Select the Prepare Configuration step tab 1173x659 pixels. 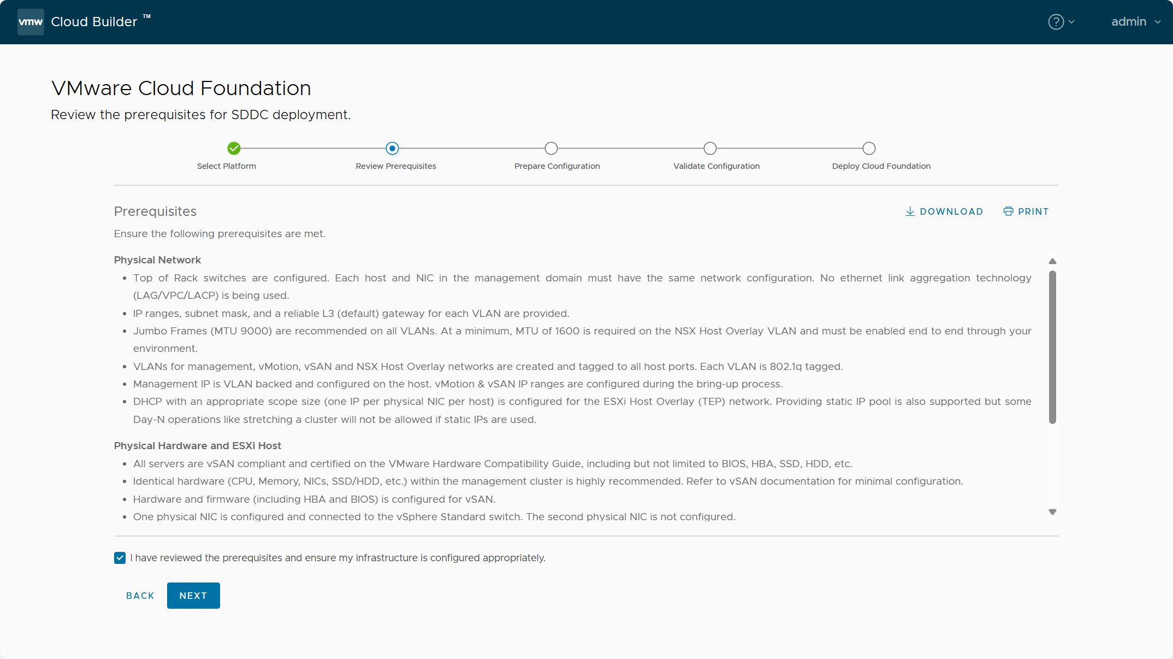coord(550,148)
